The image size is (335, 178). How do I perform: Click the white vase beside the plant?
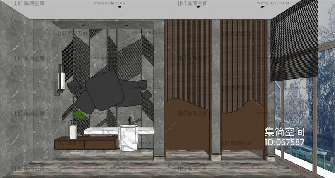pos(74,131)
